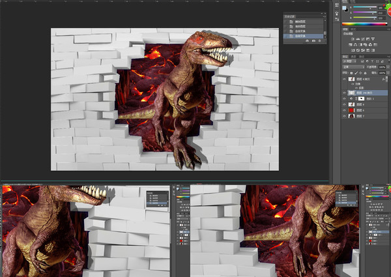This screenshot has height=277, width=391.
Task: Add a Color Balance adjustment layer
Action: click(x=355, y=44)
